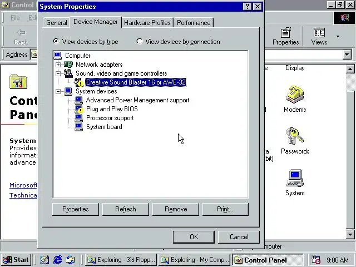Click the Print... button
This screenshot has width=356, height=267.
pyautogui.click(x=225, y=209)
